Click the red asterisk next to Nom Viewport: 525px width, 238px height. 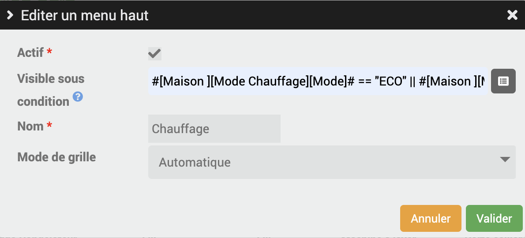coord(49,125)
